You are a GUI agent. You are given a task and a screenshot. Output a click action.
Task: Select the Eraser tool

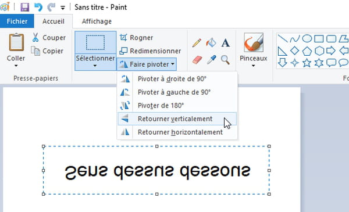[x=197, y=60]
